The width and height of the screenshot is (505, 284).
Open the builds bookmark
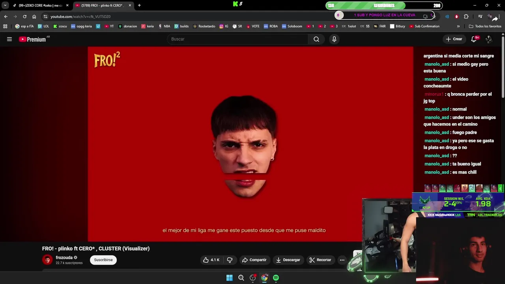pos(181,26)
